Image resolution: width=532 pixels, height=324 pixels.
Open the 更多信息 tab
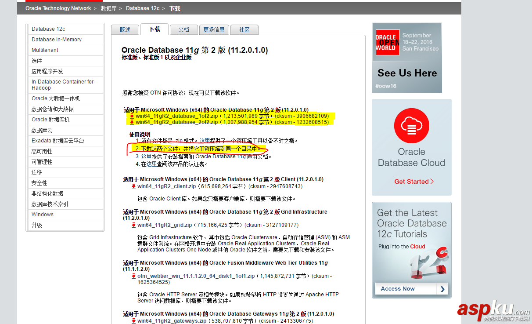(x=214, y=29)
